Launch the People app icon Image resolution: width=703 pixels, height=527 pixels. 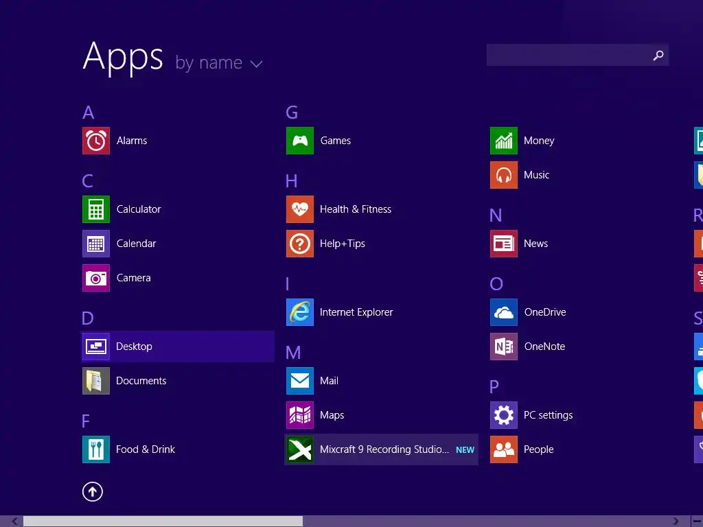point(504,449)
